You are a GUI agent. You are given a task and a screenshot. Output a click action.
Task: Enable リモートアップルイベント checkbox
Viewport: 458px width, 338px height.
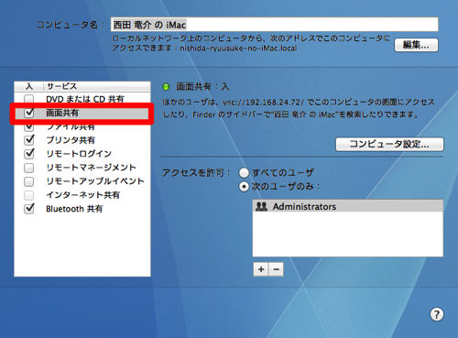29,181
